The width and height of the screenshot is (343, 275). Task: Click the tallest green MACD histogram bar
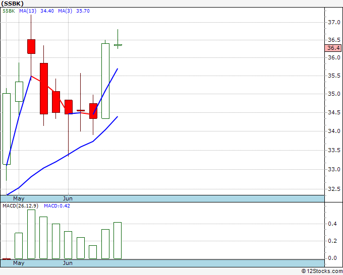click(x=31, y=234)
